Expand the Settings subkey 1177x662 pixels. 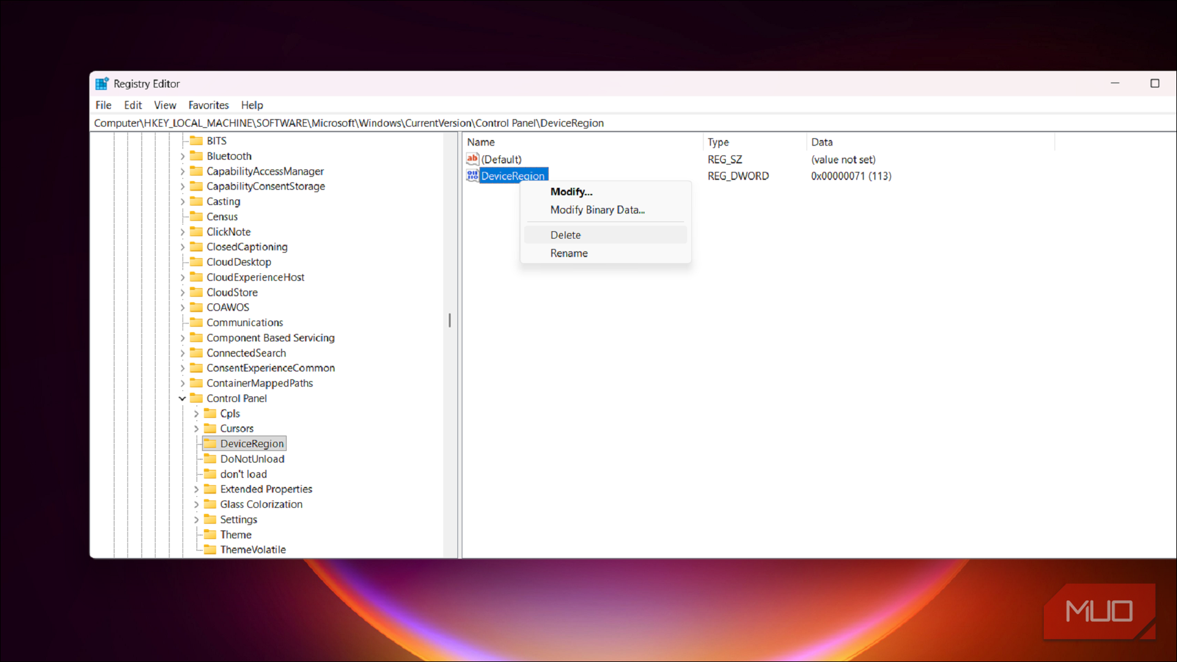pos(196,520)
